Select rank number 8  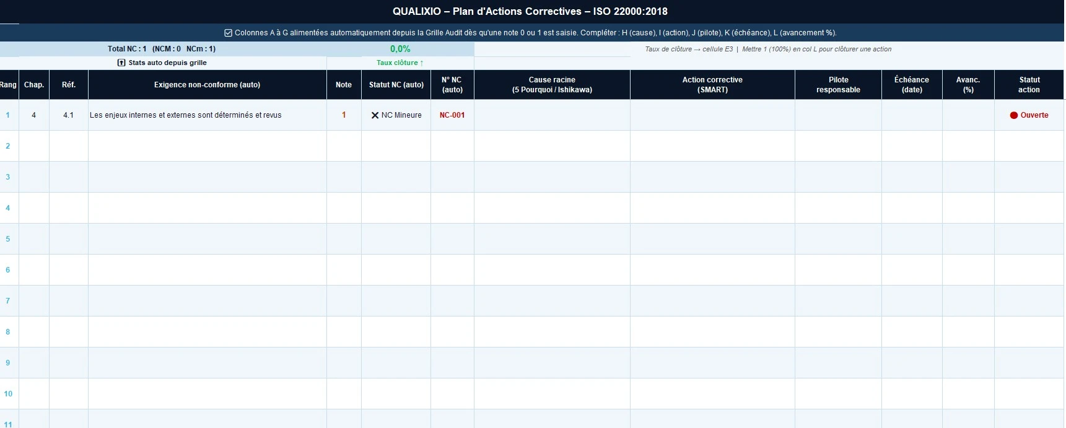click(x=8, y=332)
